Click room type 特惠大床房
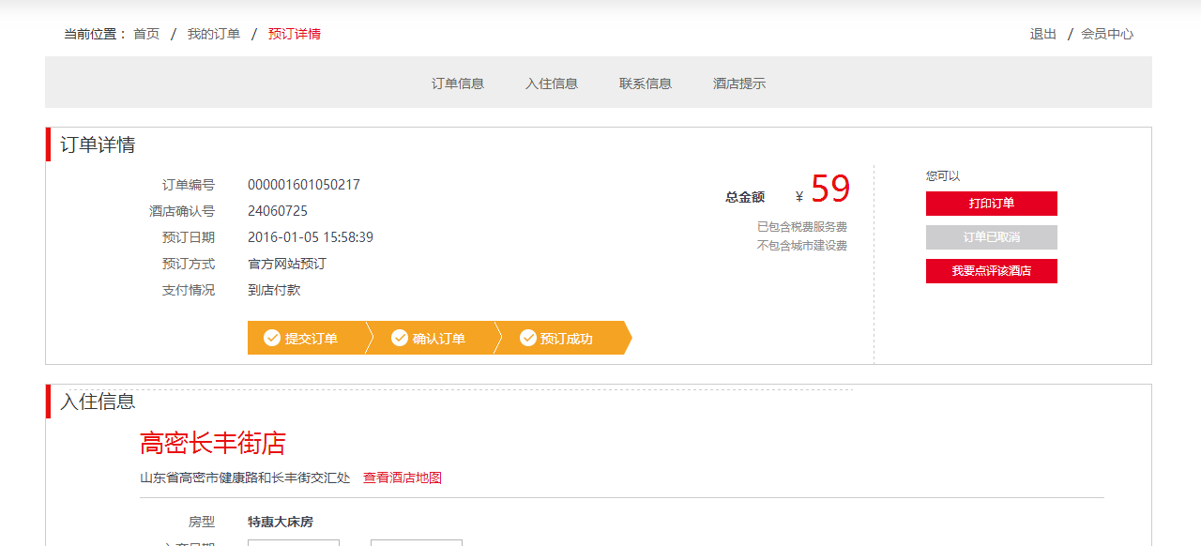The width and height of the screenshot is (1201, 546). pyautogui.click(x=281, y=522)
